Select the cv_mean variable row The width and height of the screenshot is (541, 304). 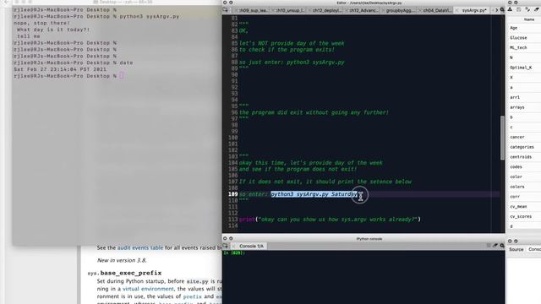click(x=524, y=207)
